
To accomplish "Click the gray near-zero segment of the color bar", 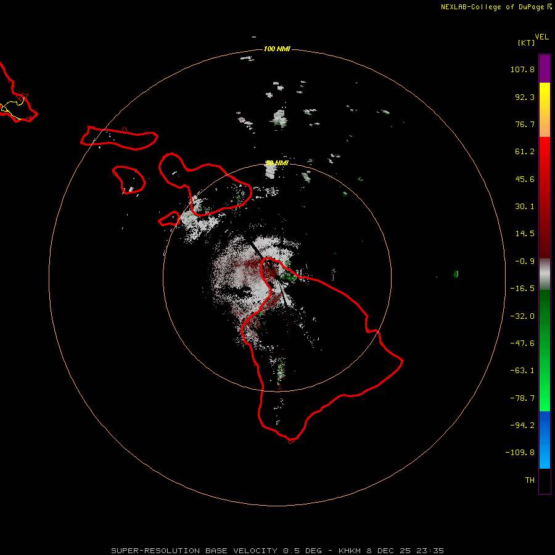I will click(545, 274).
